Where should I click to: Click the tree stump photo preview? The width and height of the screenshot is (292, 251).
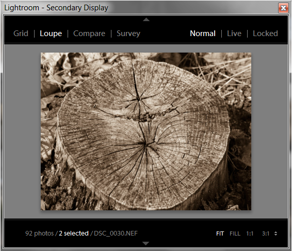(146, 131)
